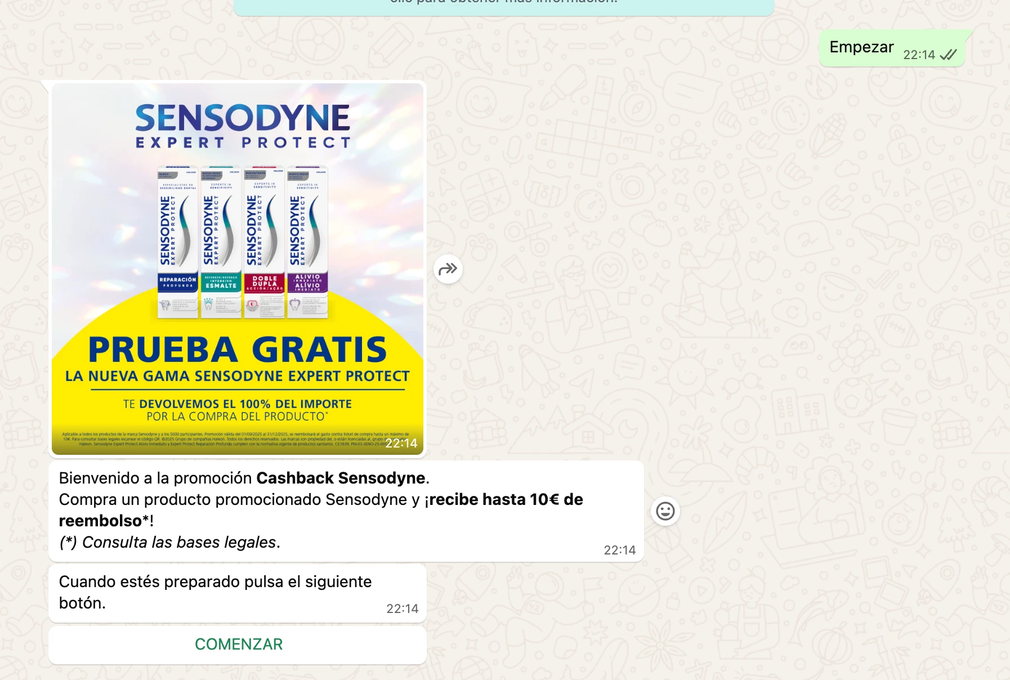Click the purple 'Alivio' toothpaste box
This screenshot has width=1010, height=680.
(x=307, y=242)
